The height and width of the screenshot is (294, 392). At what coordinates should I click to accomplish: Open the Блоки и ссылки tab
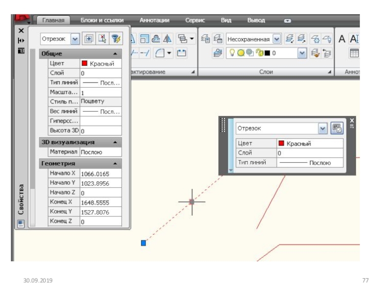(x=102, y=21)
